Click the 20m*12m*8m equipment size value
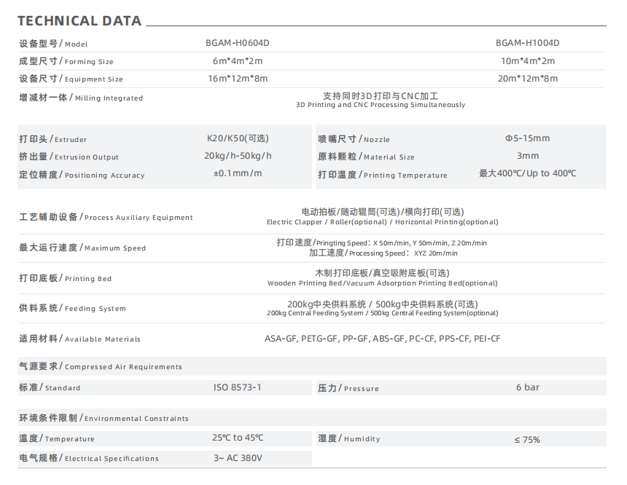 [x=528, y=79]
